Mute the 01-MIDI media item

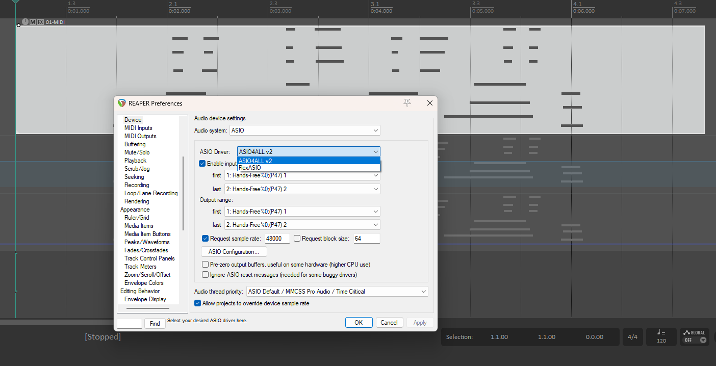point(33,22)
